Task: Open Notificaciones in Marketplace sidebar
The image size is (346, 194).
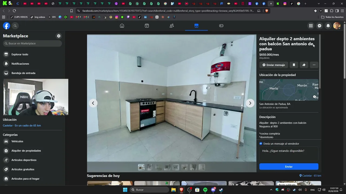Action: pos(32,64)
